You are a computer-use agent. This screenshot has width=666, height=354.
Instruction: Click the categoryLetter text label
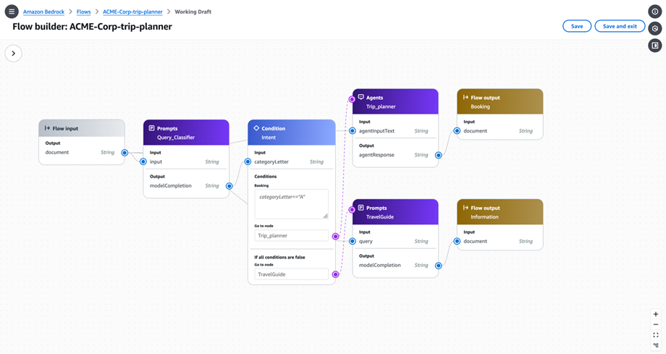(x=271, y=162)
